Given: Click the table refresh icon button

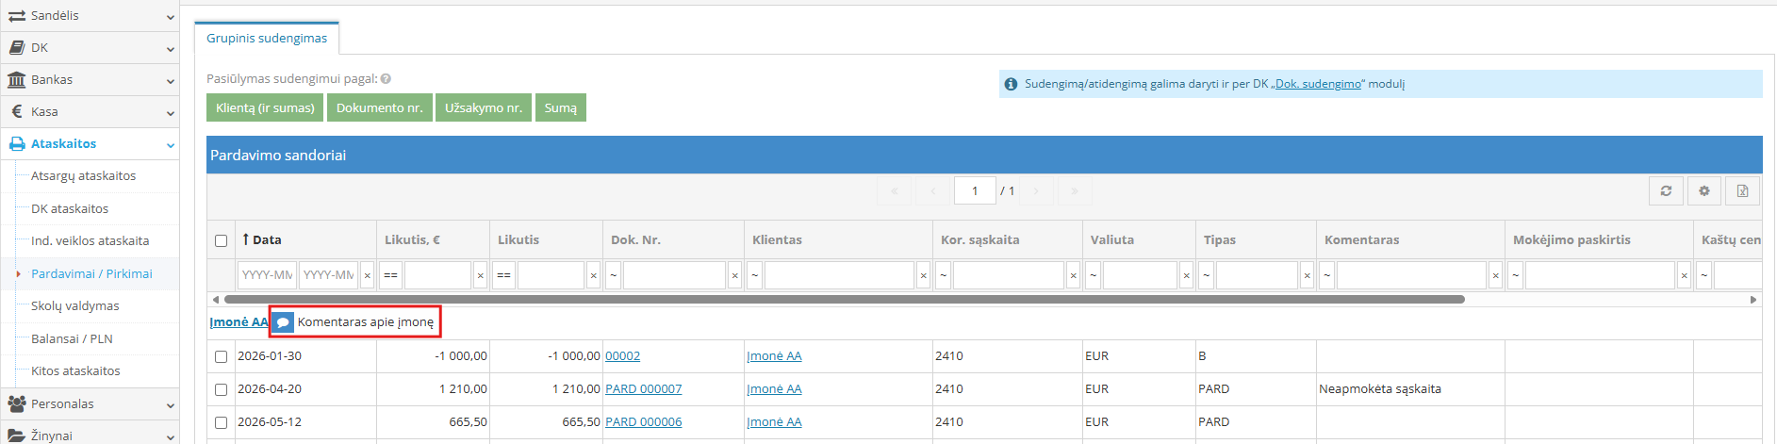Looking at the screenshot, I should click(1666, 190).
